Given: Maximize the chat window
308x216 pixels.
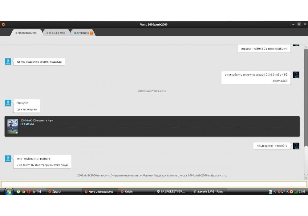Looking at the screenshot, I should pyautogui.click(x=299, y=24).
